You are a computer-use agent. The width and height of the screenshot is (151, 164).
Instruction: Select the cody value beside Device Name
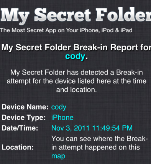coord(59,107)
